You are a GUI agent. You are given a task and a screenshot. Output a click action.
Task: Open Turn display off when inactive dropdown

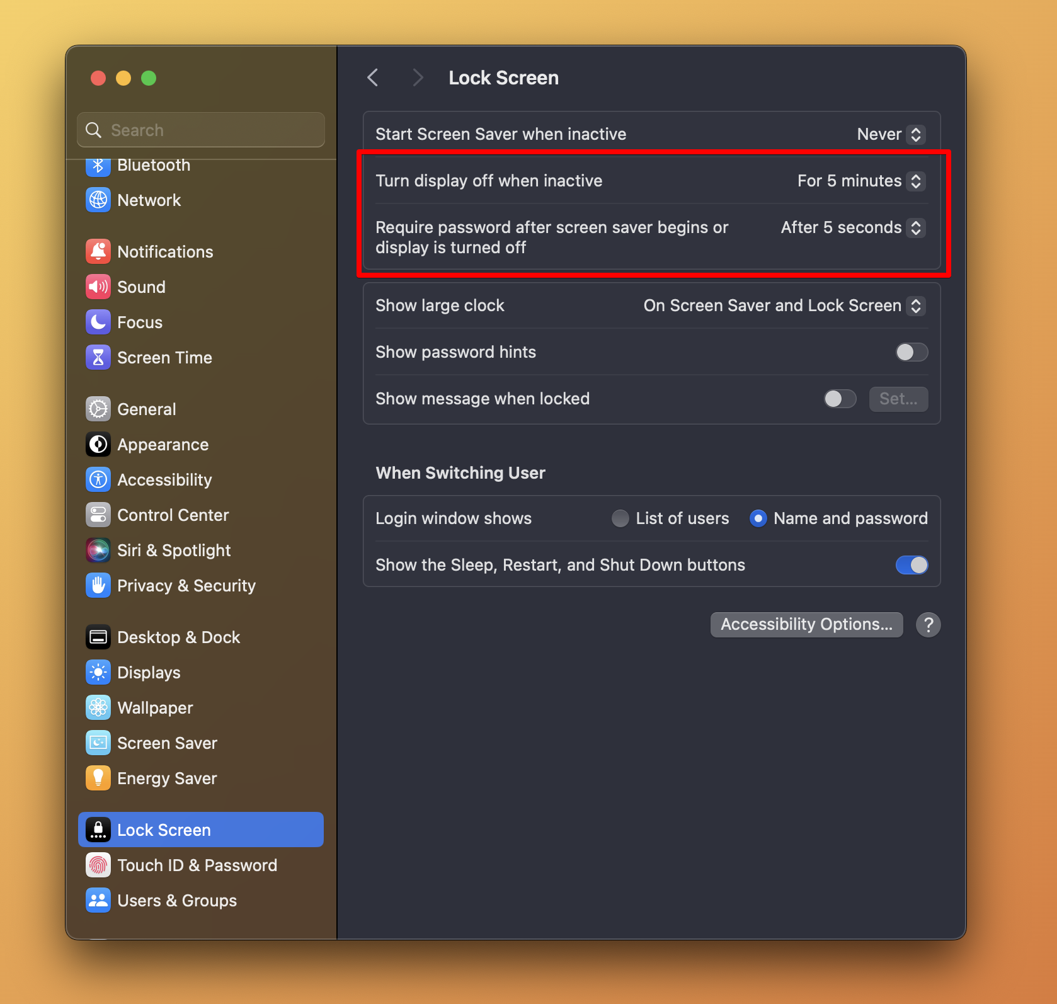pyautogui.click(x=860, y=181)
